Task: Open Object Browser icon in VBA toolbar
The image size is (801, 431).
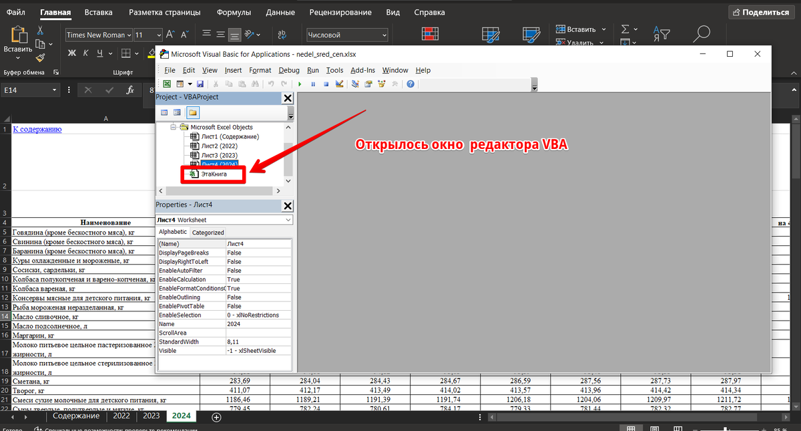Action: 382,84
